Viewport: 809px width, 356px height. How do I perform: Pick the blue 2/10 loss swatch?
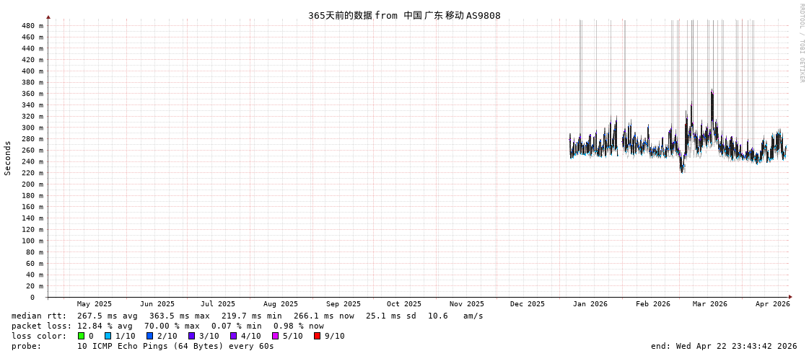coord(149,336)
